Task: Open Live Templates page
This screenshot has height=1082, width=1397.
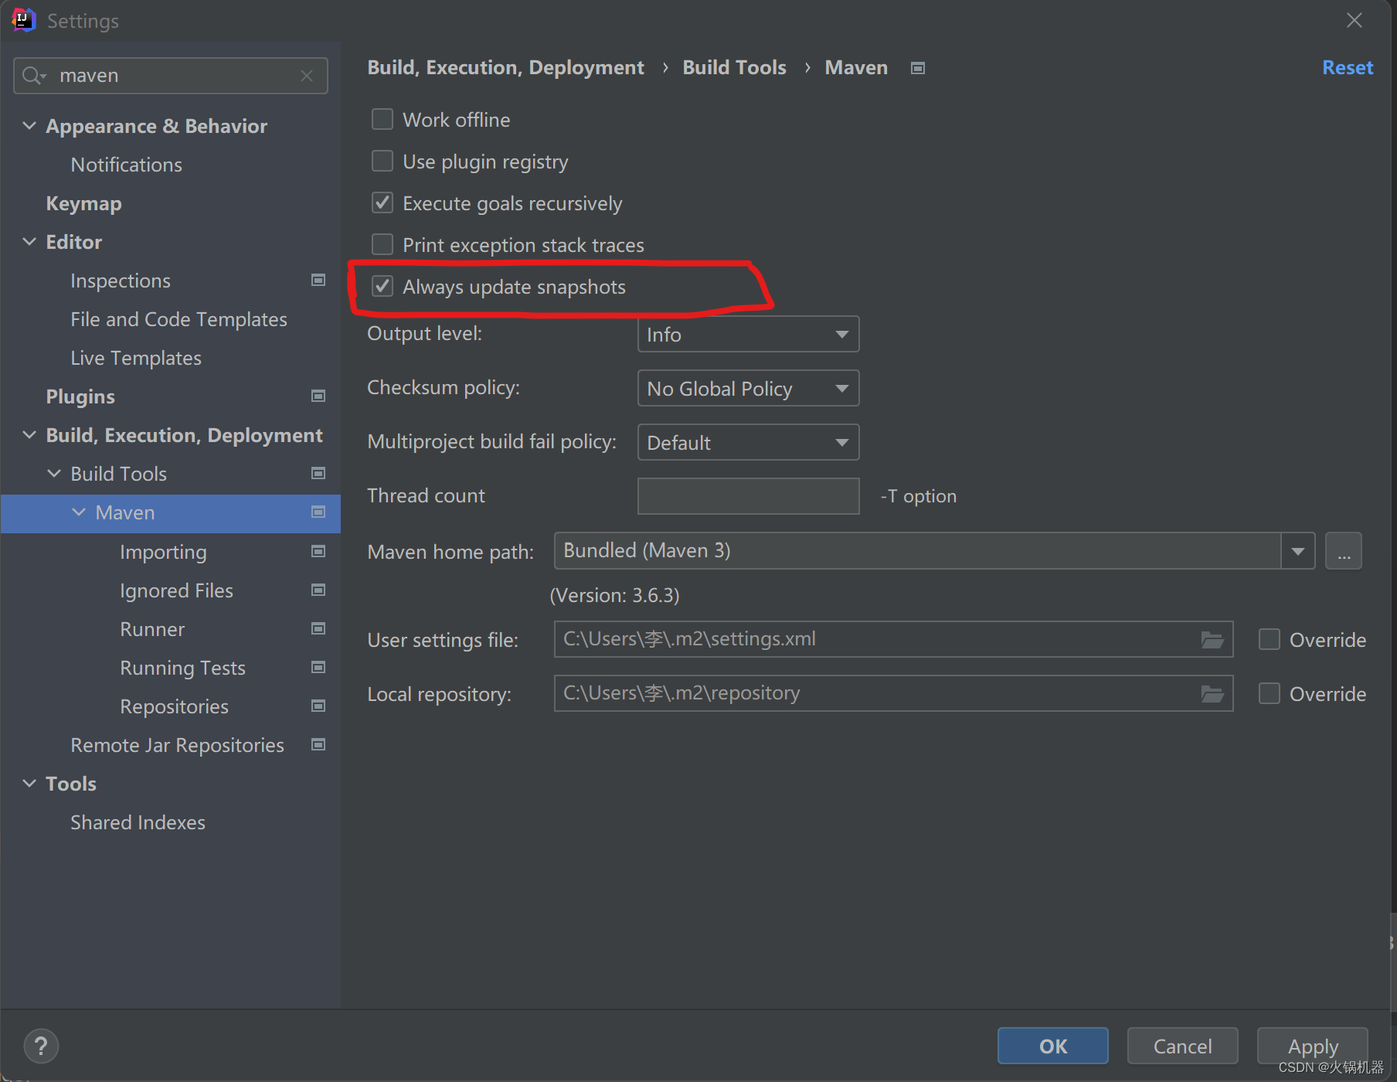Action: 136,358
